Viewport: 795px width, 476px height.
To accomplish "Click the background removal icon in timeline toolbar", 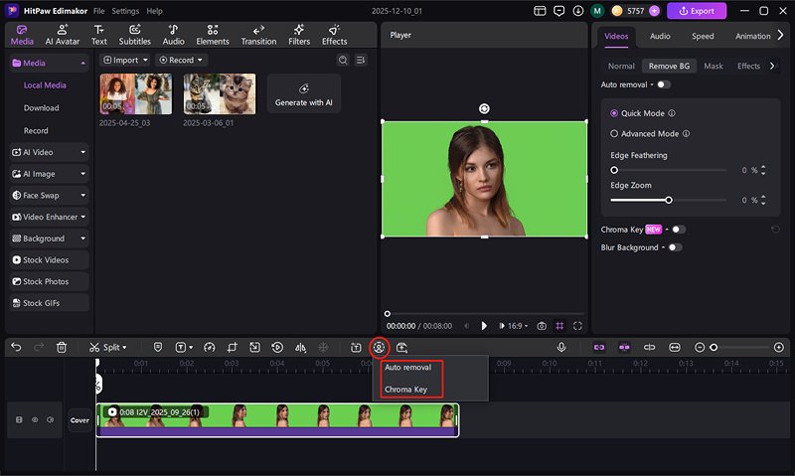I will 379,348.
